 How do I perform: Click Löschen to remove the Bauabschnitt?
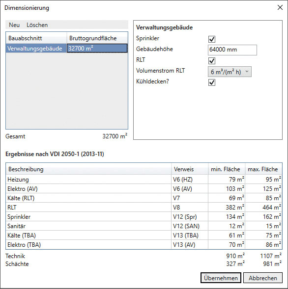(37, 25)
